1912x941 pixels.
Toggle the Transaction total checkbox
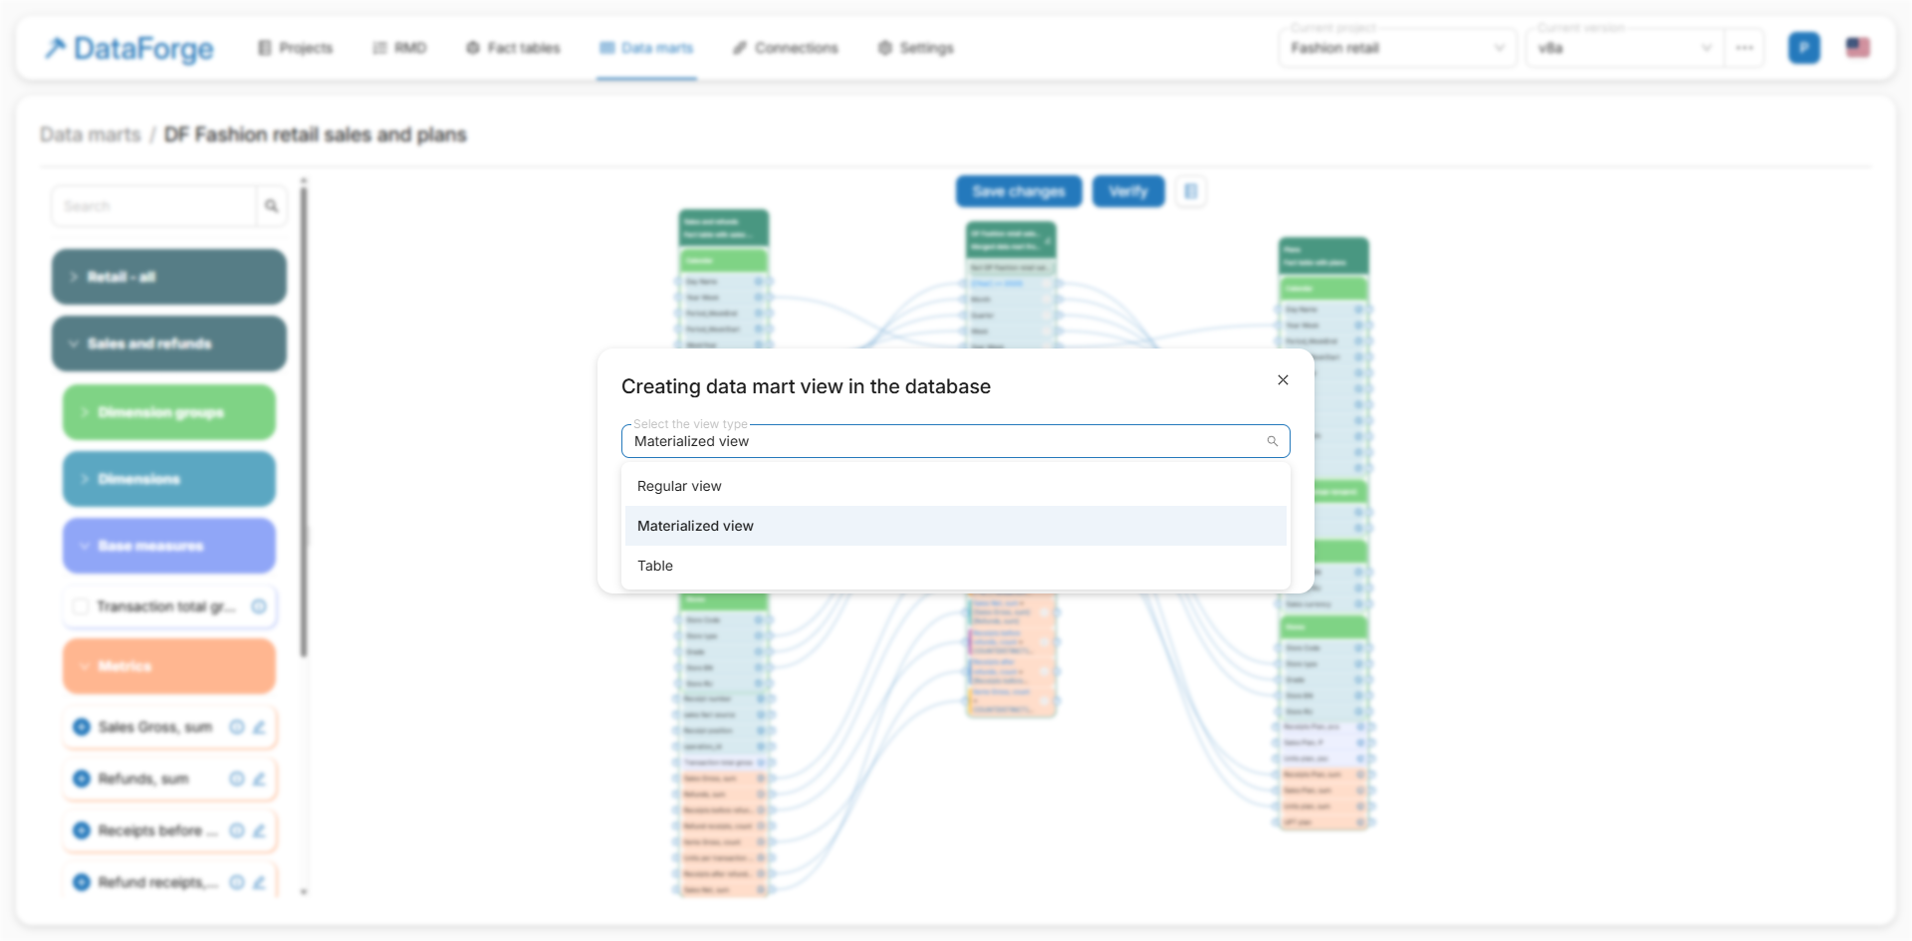tap(81, 606)
